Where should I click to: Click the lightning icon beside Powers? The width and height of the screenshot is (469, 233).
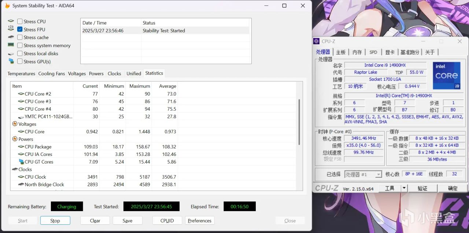pos(15,139)
